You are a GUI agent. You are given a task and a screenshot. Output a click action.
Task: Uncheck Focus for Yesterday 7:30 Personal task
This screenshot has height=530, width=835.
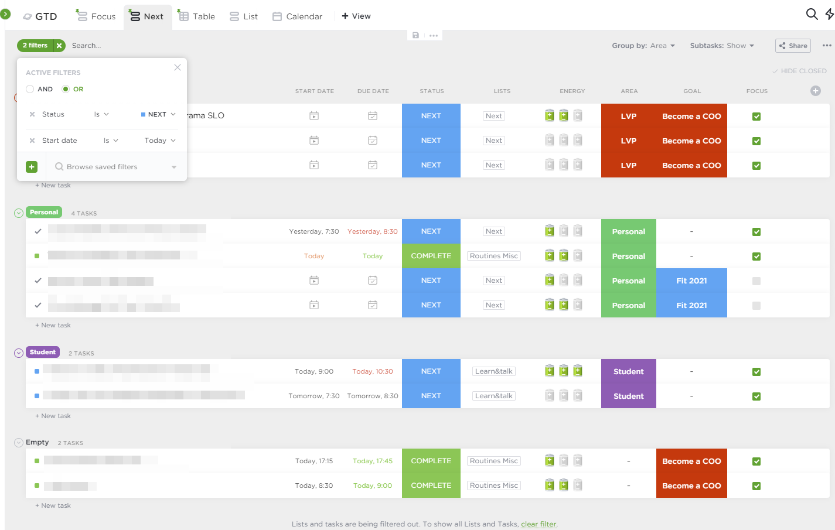(756, 232)
